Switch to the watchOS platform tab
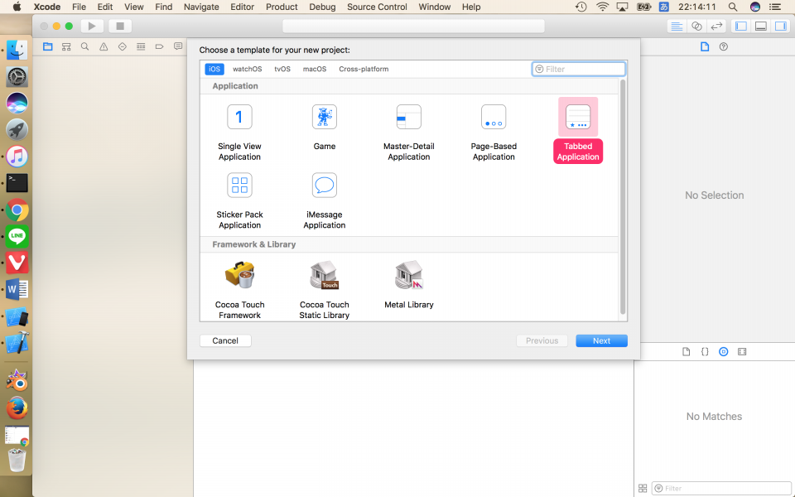795x497 pixels. point(248,69)
